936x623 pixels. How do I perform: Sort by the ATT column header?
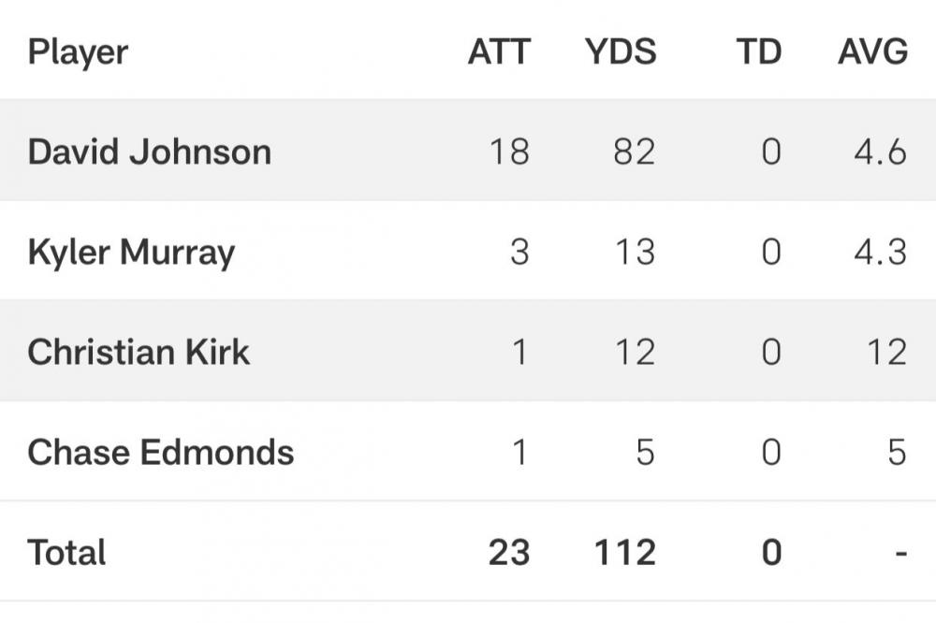tap(499, 51)
